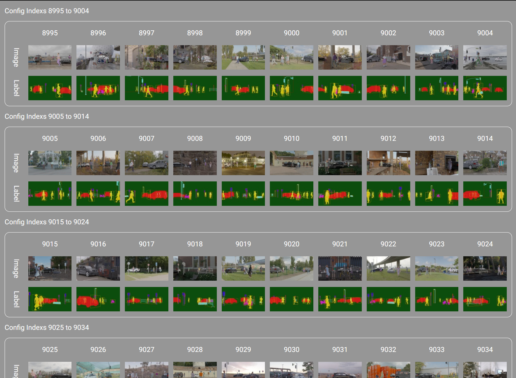The height and width of the screenshot is (378, 516).
Task: Open image thumbnail for config 9015
Action: [50, 268]
